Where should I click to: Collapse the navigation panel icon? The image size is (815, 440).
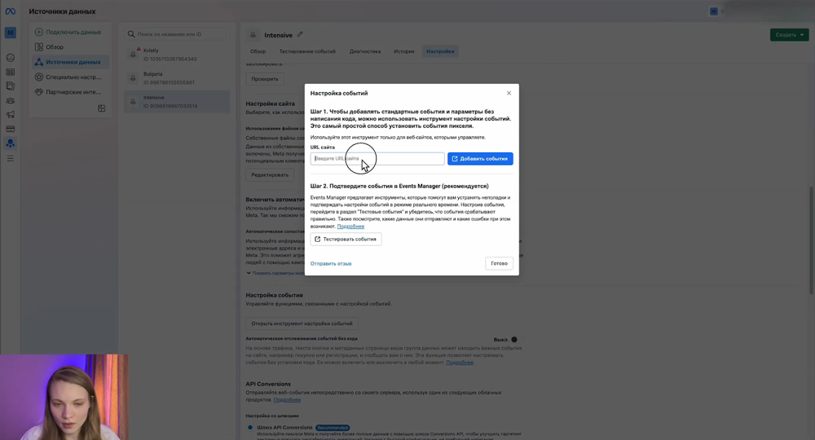pyautogui.click(x=102, y=108)
